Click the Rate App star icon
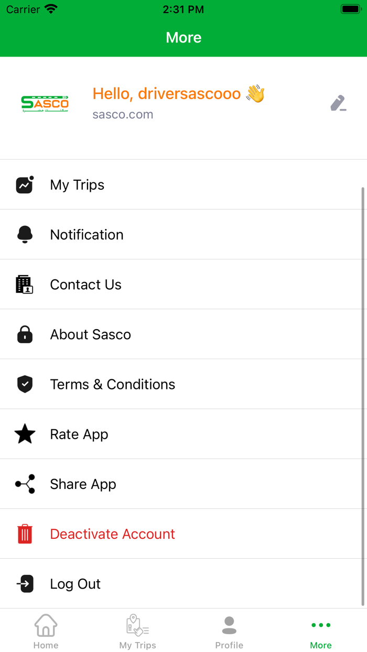Screen dimensions: 367x652 click(x=25, y=434)
